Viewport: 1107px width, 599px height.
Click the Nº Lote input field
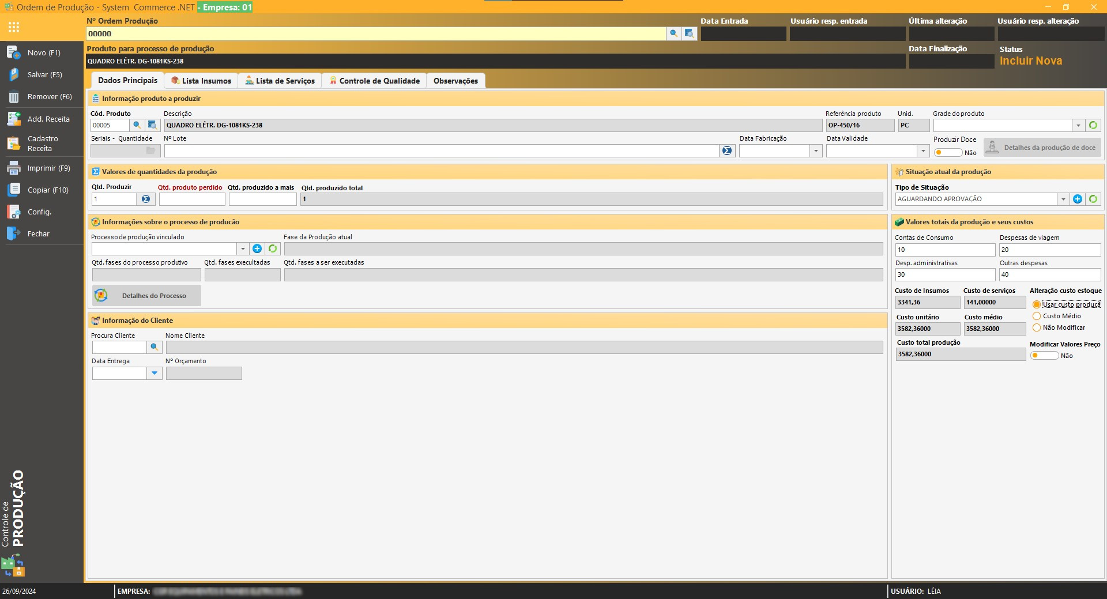point(441,150)
